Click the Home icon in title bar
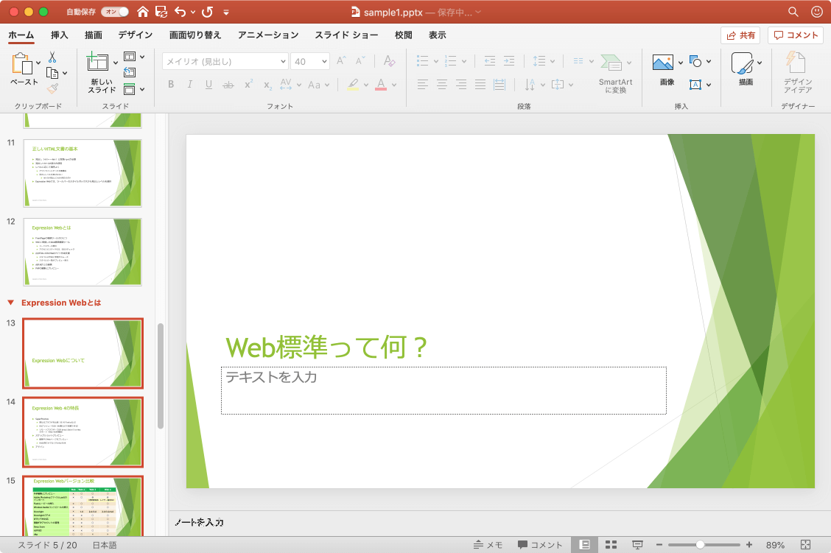The width and height of the screenshot is (831, 553). click(x=143, y=12)
